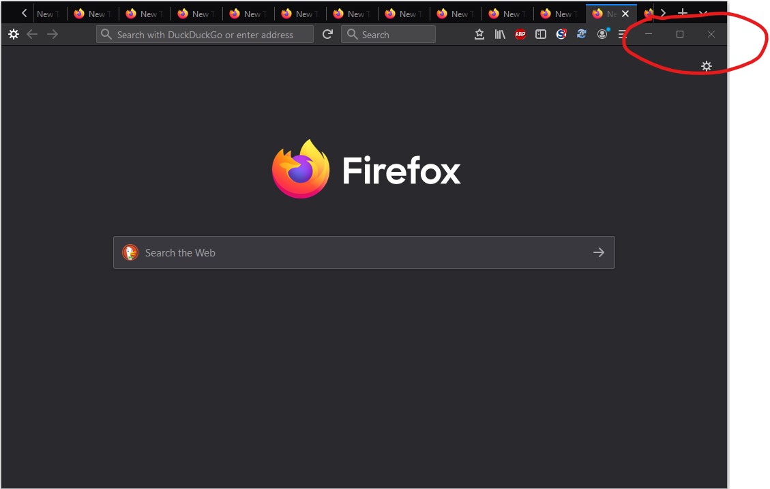Maximize the Firefox window
The image size is (770, 489).
point(680,34)
